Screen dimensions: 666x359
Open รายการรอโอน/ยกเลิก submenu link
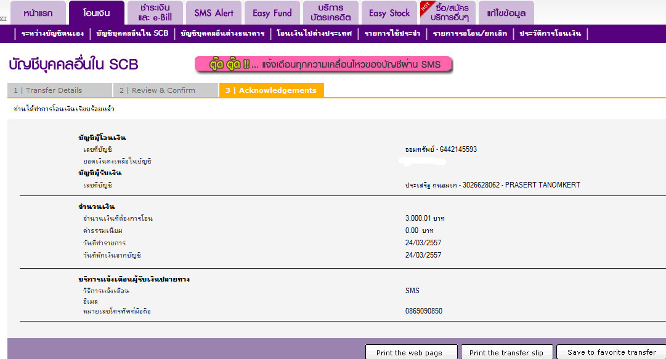coord(469,33)
